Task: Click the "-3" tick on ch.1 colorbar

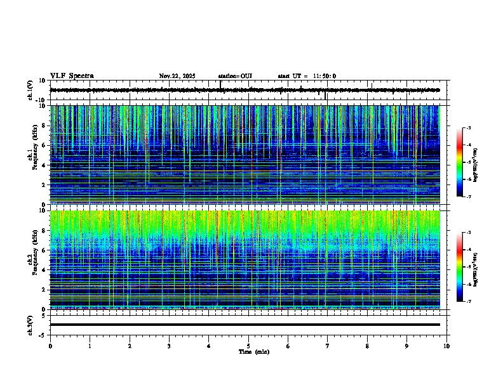Action: (x=468, y=128)
